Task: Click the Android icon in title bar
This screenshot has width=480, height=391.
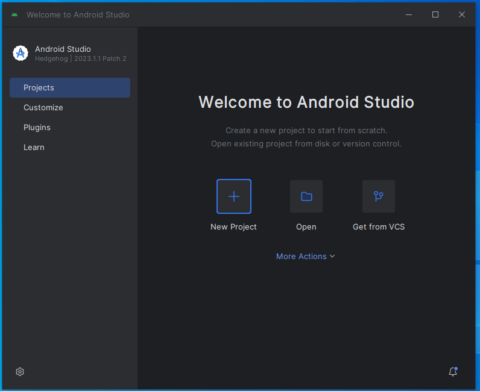Action: coord(14,14)
